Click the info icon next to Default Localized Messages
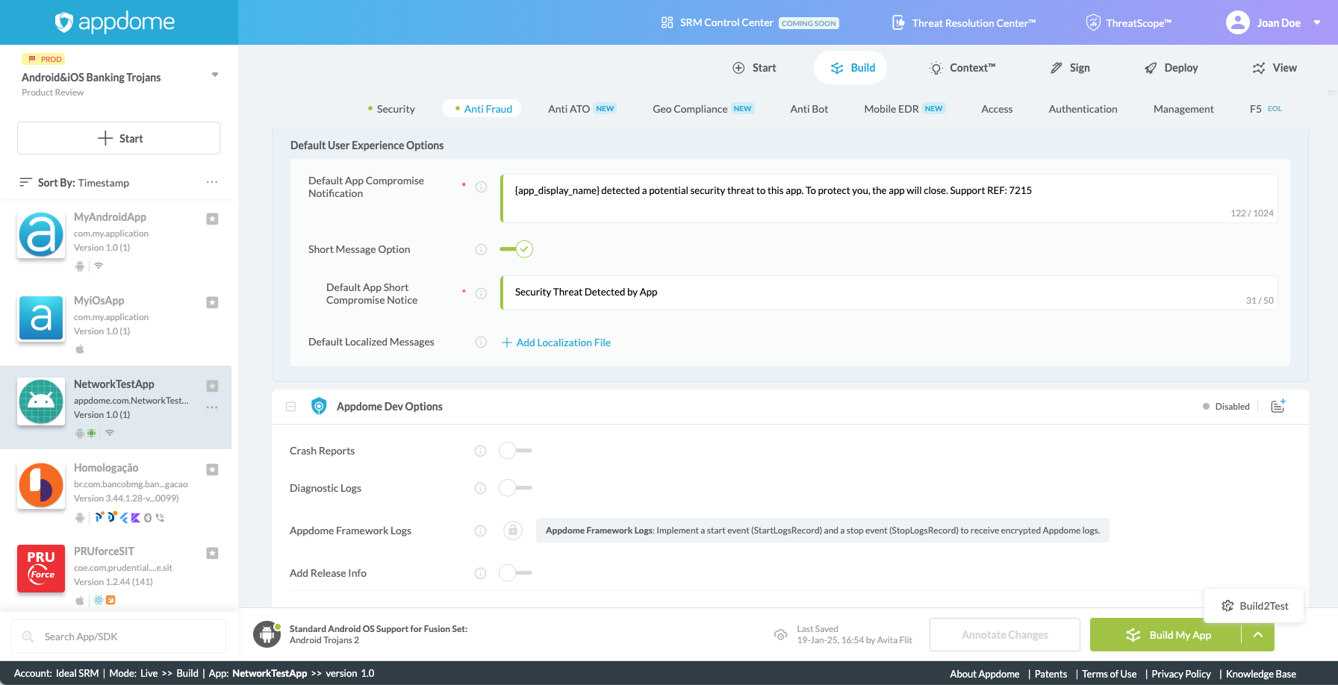 tap(480, 342)
